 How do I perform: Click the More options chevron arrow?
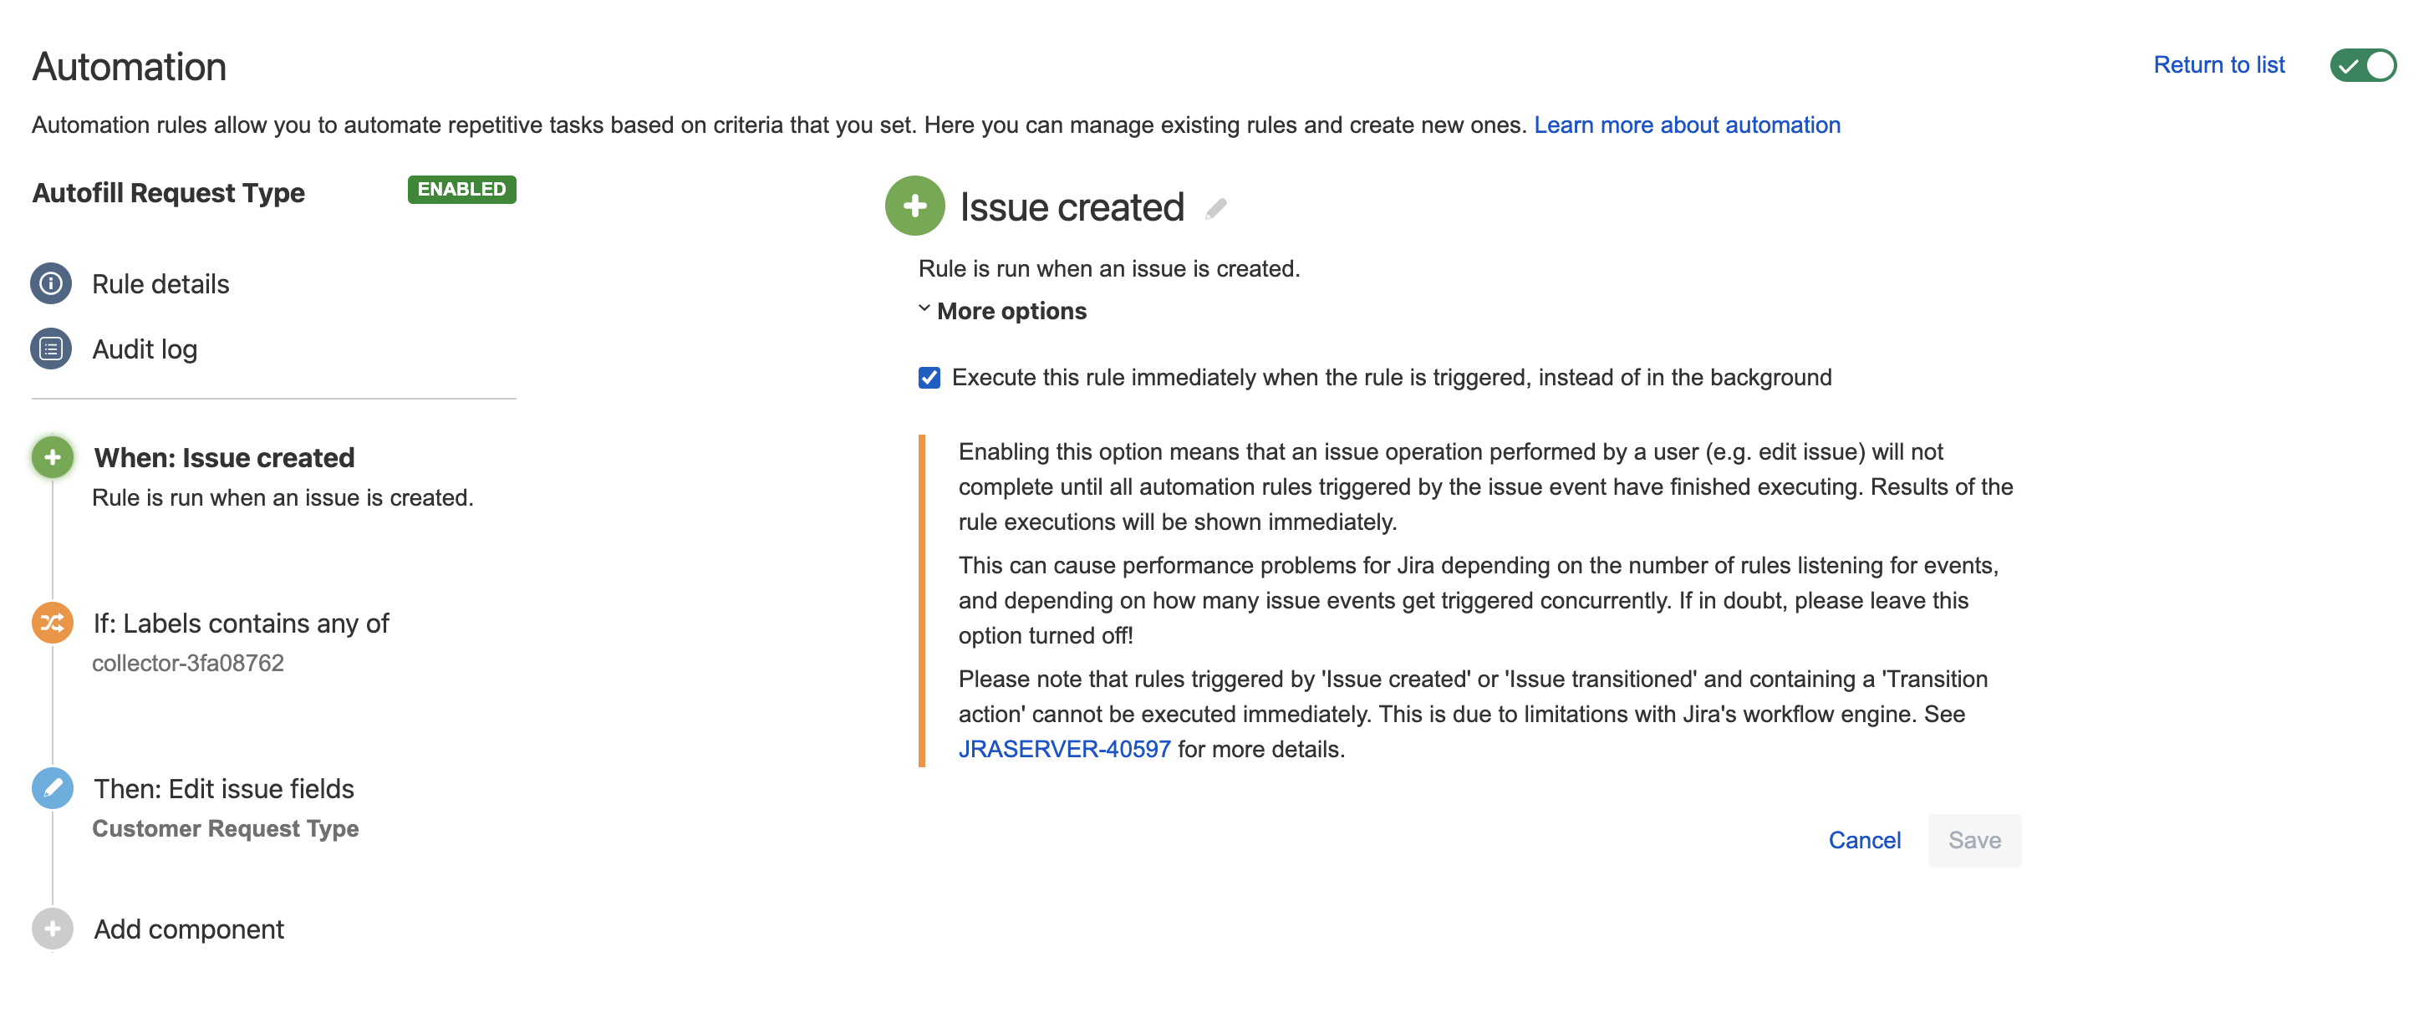(x=924, y=309)
